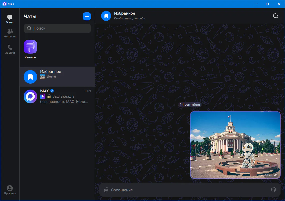Click the bookmark avatar in chat header
This screenshot has height=201, width=285.
[x=106, y=16]
